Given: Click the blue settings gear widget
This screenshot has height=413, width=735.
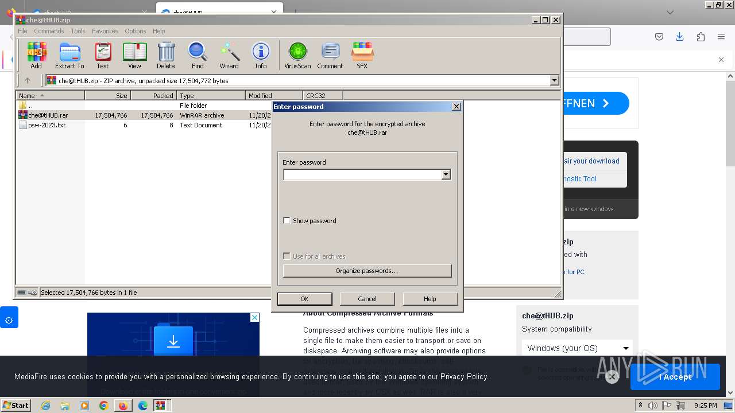Looking at the screenshot, I should coord(9,317).
